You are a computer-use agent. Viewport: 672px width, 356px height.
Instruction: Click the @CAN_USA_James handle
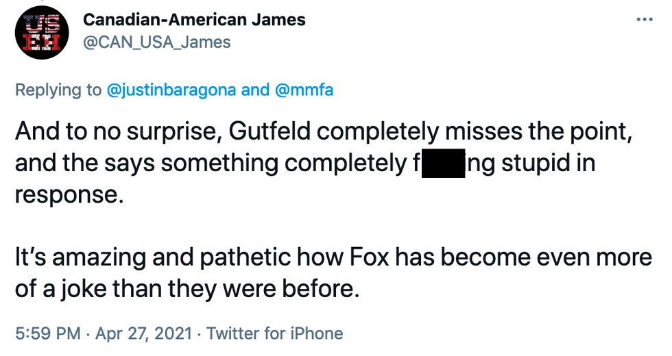(x=156, y=42)
